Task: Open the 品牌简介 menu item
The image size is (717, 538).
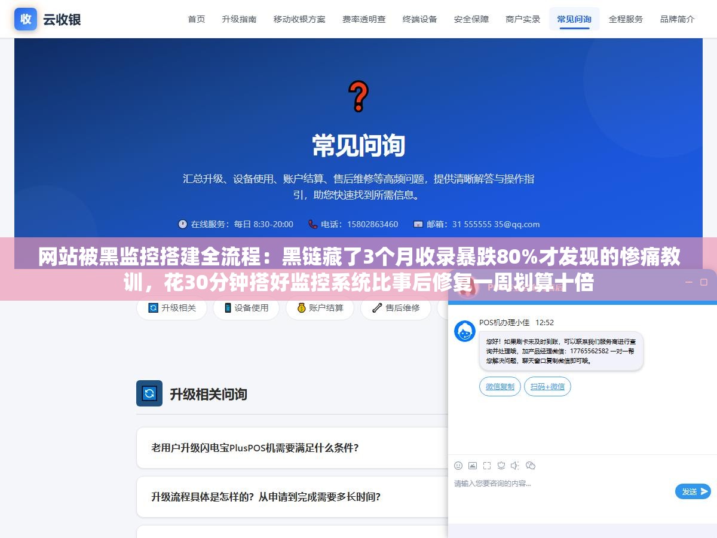Action: click(678, 19)
